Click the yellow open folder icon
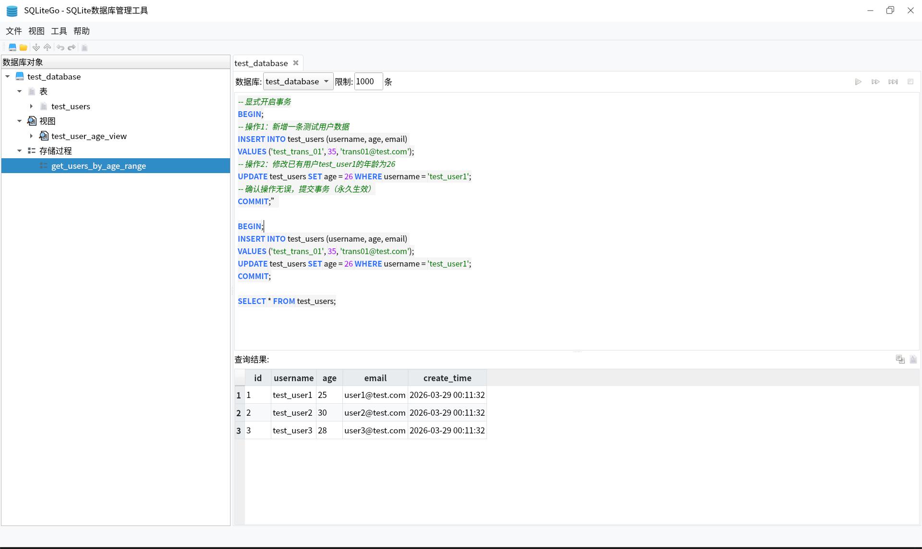 [x=23, y=47]
